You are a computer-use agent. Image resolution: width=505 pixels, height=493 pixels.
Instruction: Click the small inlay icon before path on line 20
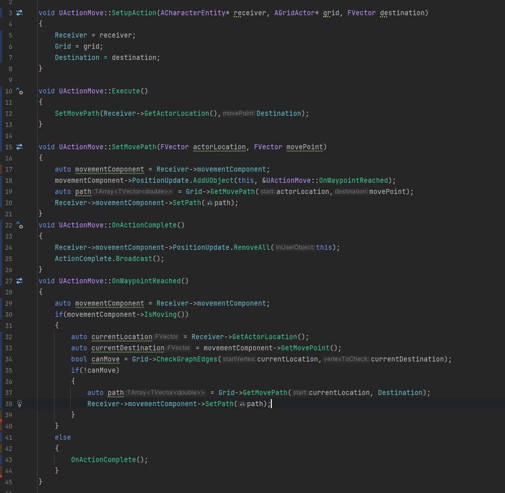click(x=210, y=203)
